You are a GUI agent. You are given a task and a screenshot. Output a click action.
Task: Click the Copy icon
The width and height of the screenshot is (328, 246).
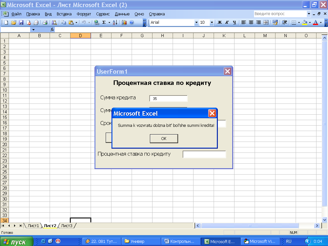(64, 22)
